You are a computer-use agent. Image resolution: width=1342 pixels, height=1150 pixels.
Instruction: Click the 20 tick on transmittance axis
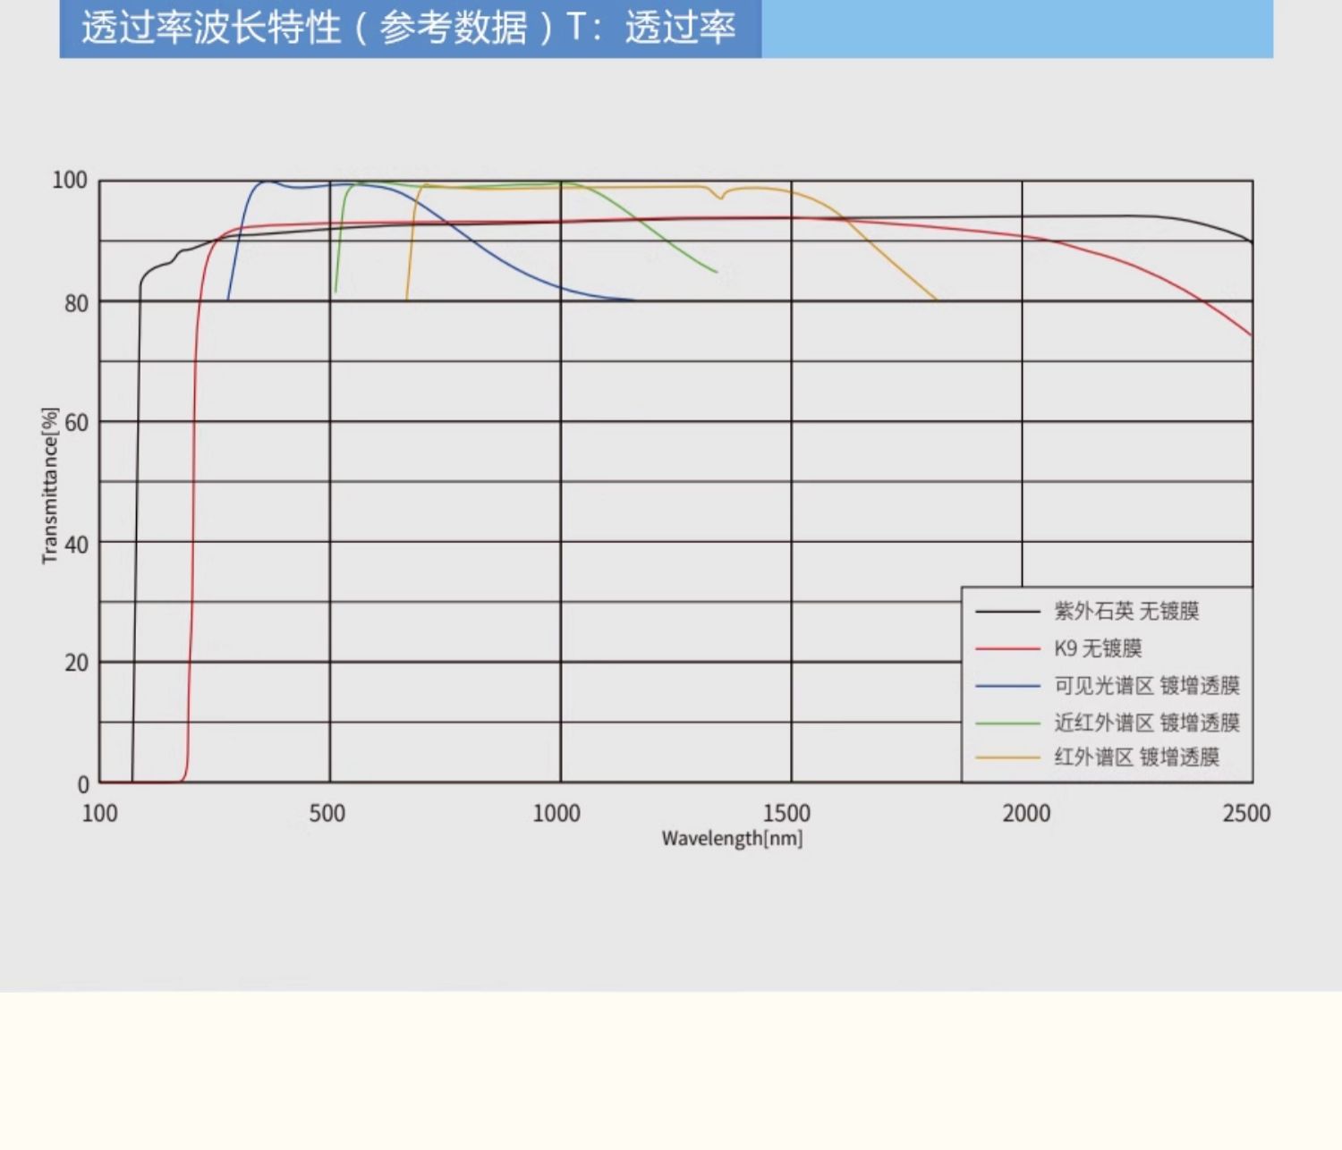(77, 663)
